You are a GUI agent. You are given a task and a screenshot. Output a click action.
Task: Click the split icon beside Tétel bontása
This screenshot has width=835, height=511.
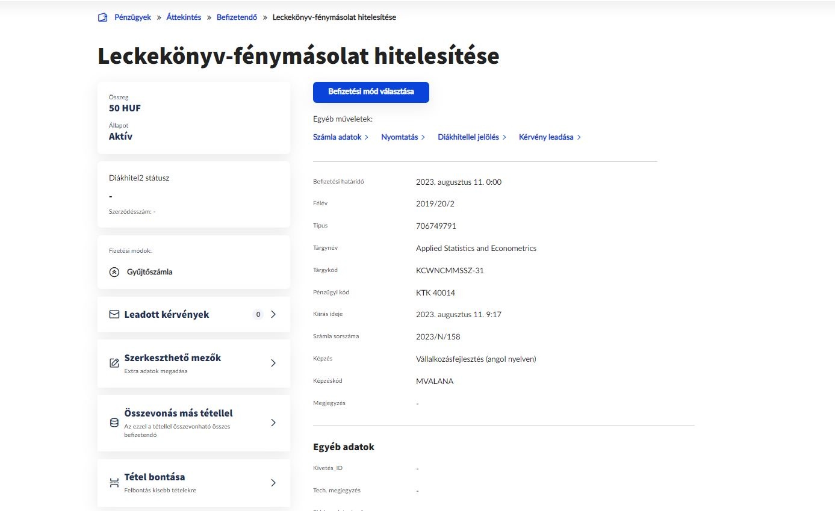(x=114, y=483)
